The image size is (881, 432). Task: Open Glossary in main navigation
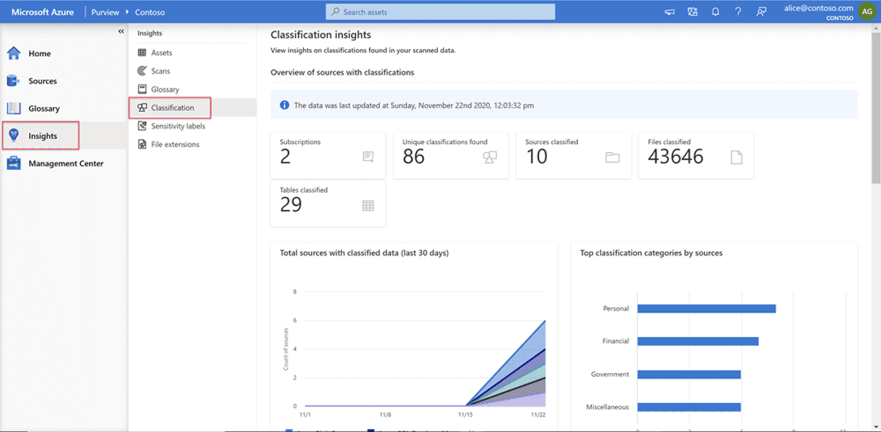coord(43,108)
